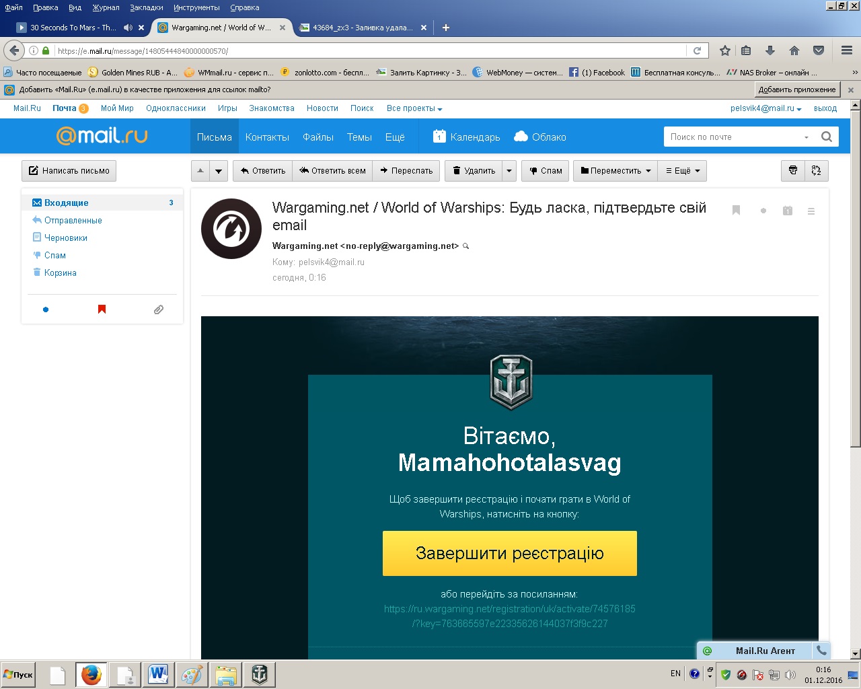Open the Закладки menu

[146, 7]
